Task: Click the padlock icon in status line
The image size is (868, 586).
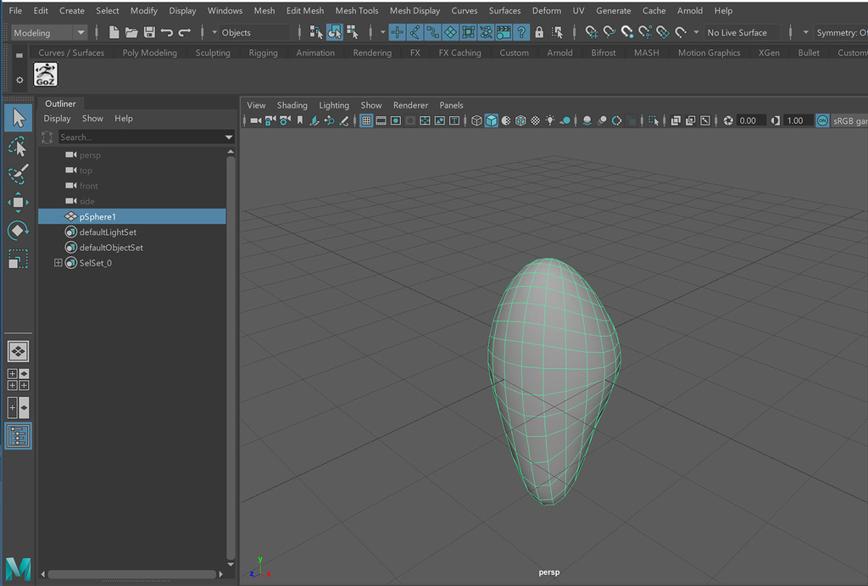Action: point(539,33)
